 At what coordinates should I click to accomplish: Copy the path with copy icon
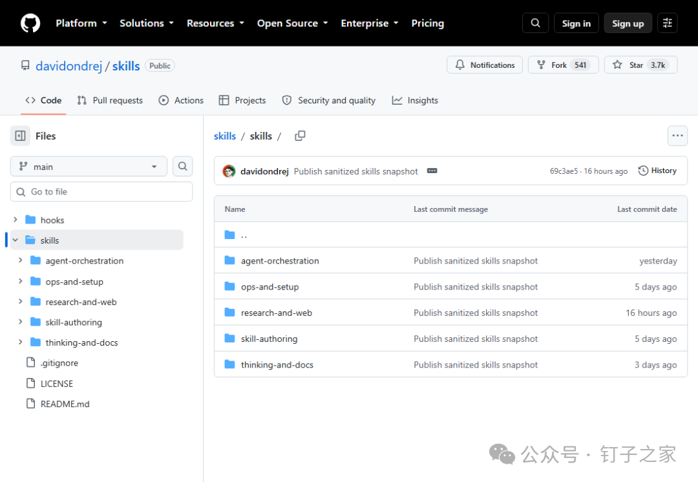coord(300,136)
